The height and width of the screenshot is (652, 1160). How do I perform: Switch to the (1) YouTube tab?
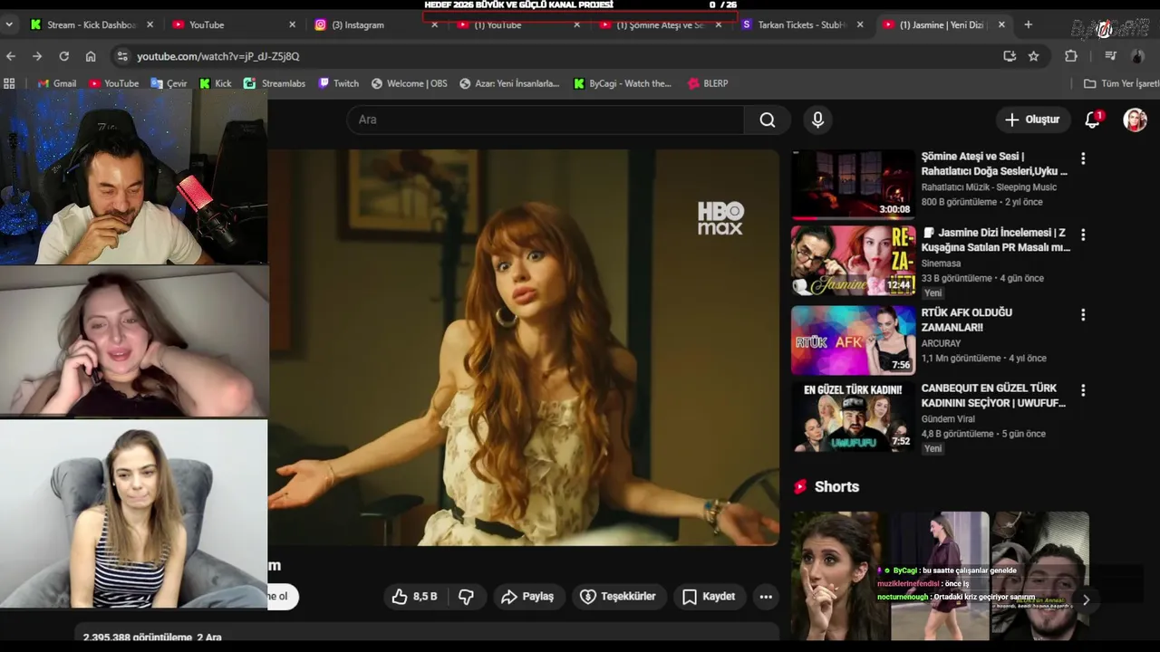(x=517, y=24)
